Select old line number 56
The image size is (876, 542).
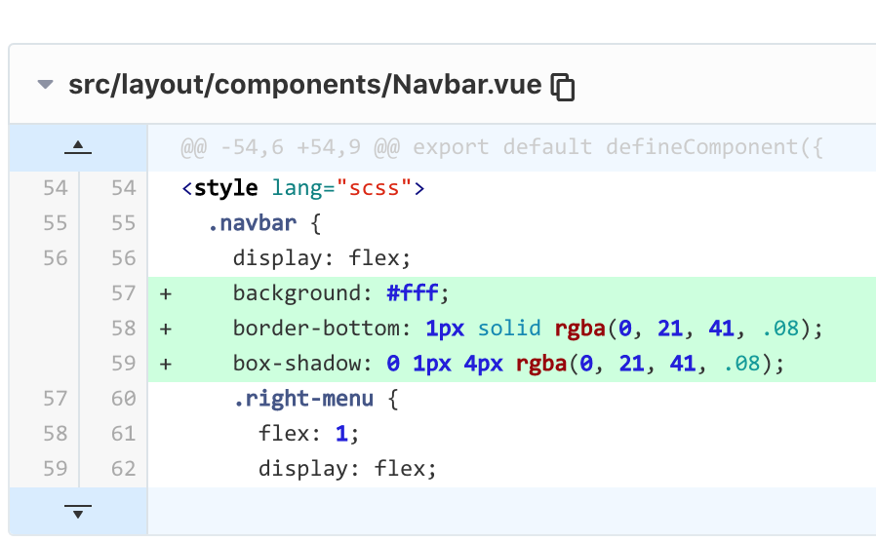click(56, 258)
